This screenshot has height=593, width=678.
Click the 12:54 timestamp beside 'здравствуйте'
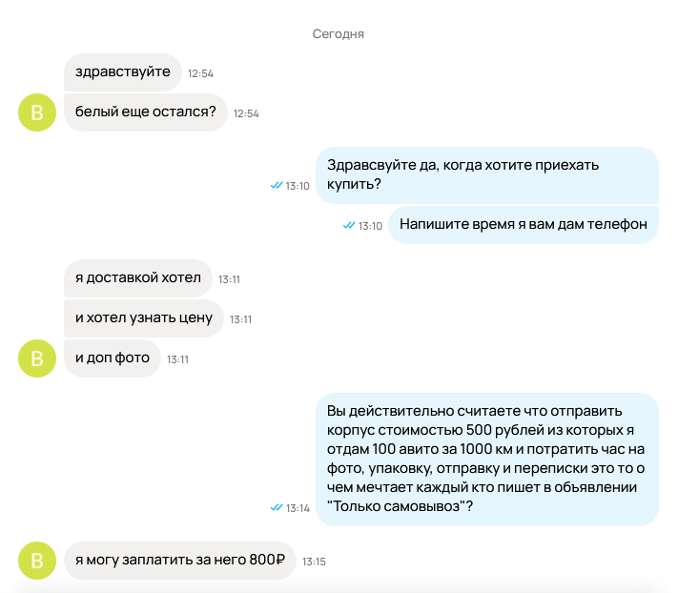[x=200, y=73]
